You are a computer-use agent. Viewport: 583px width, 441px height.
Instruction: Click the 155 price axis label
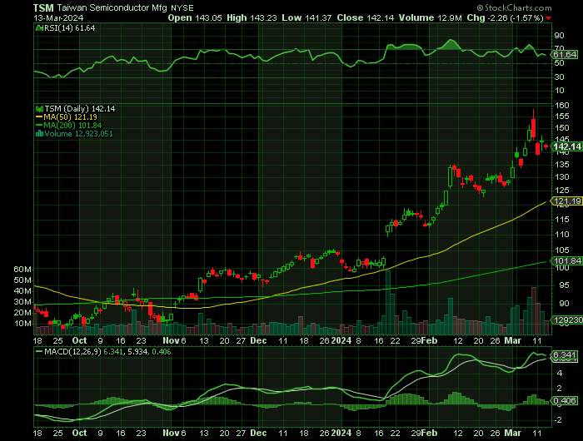pos(562,116)
